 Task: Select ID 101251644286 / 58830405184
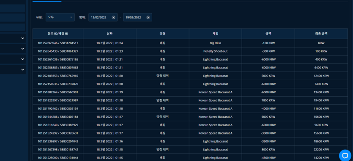point(58,117)
